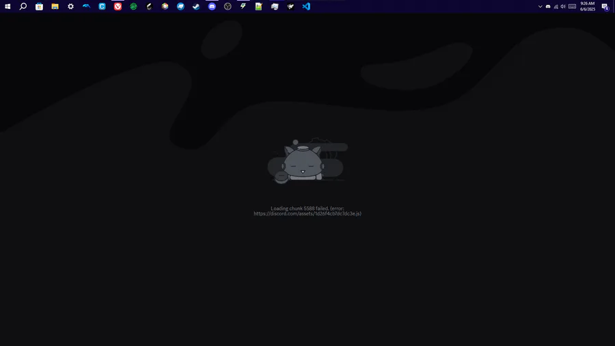Open the green circular app on the taskbar
The width and height of the screenshot is (615, 346).
133,6
